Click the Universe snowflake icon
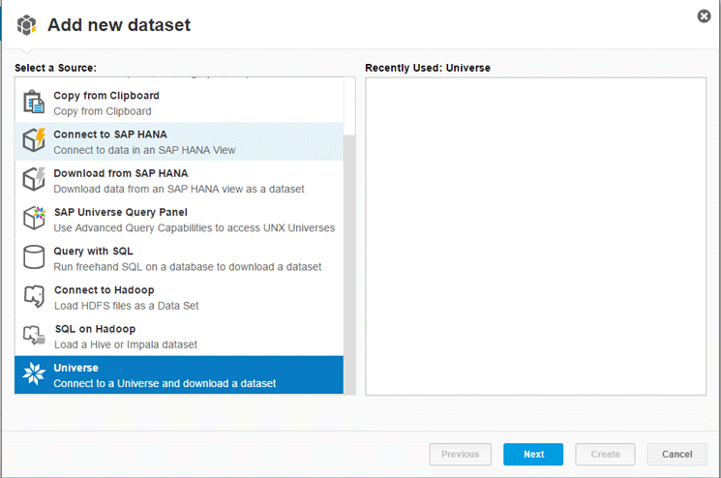721x478 pixels. coord(34,373)
